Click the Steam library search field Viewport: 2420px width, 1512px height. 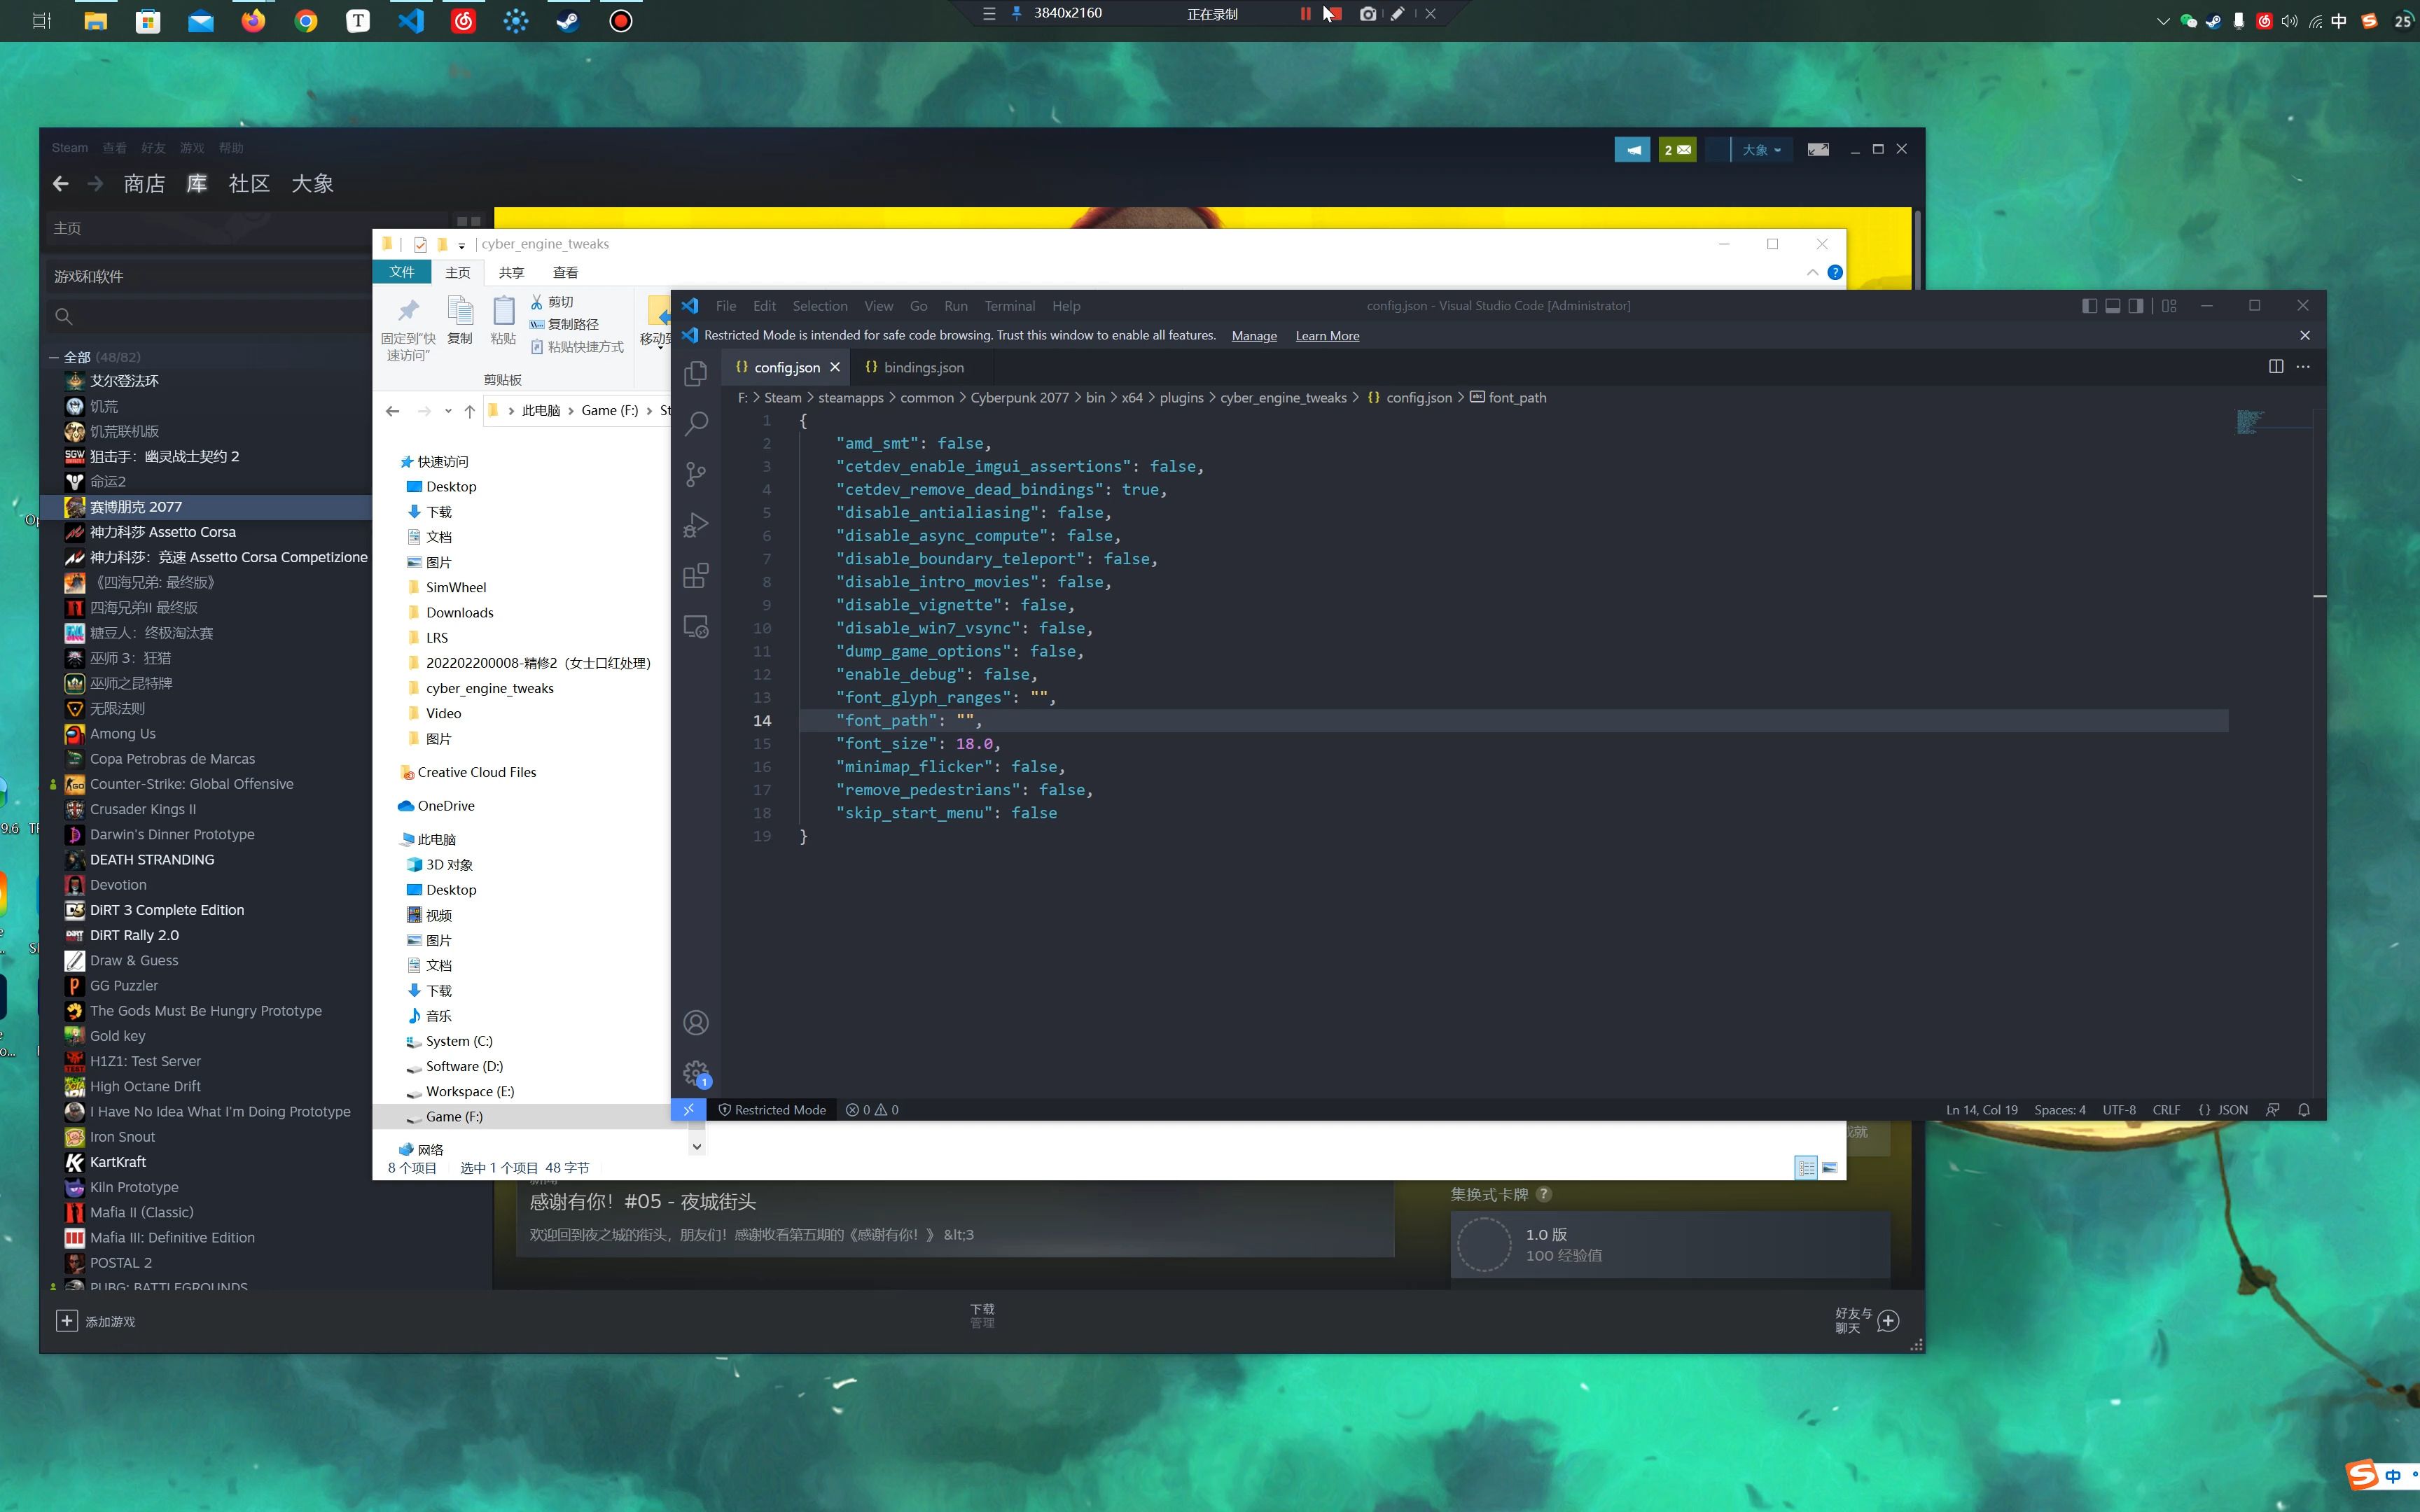pyautogui.click(x=210, y=316)
